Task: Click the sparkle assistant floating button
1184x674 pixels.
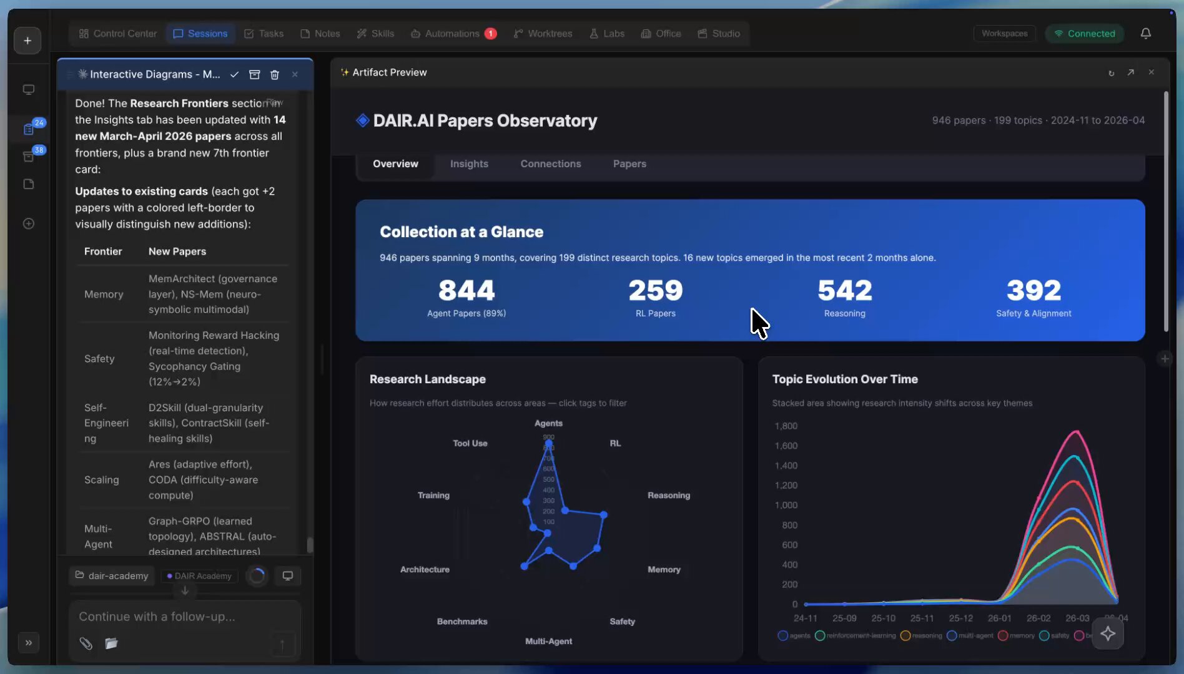Action: [1108, 633]
